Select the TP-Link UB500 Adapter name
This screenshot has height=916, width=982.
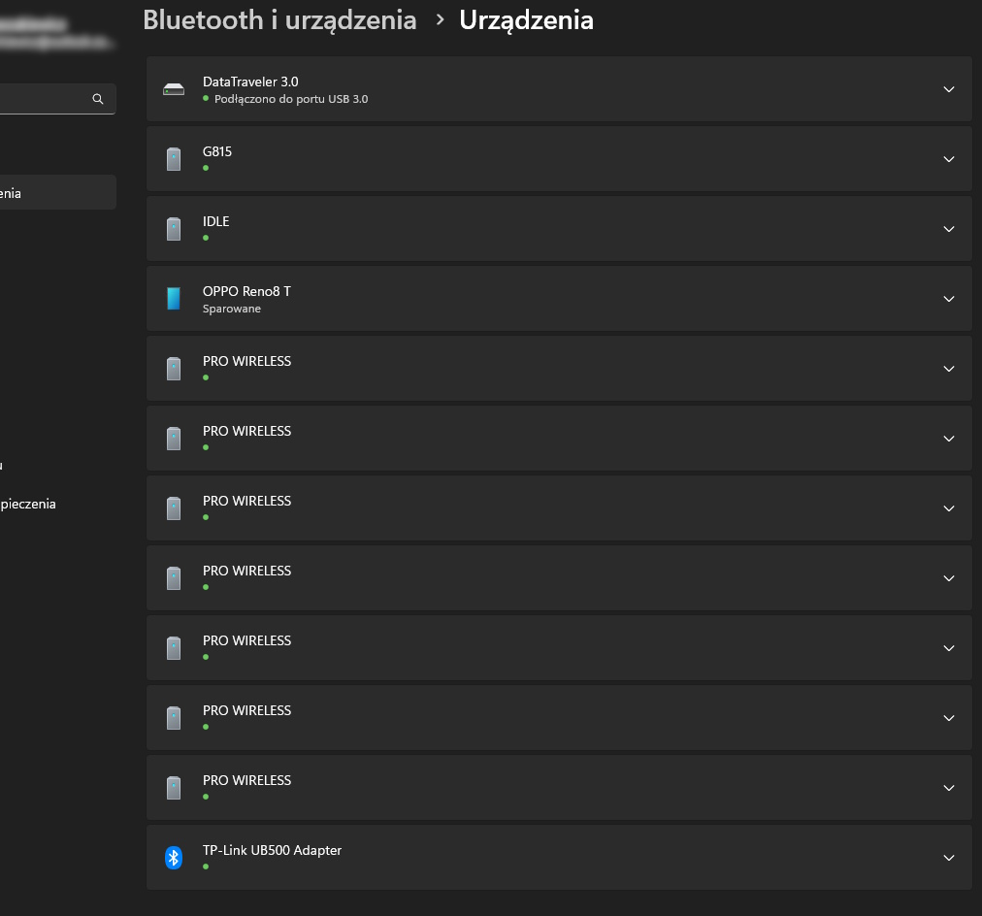272,850
